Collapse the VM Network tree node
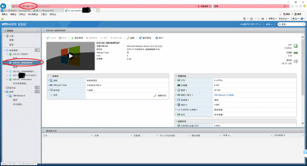 click(7, 96)
